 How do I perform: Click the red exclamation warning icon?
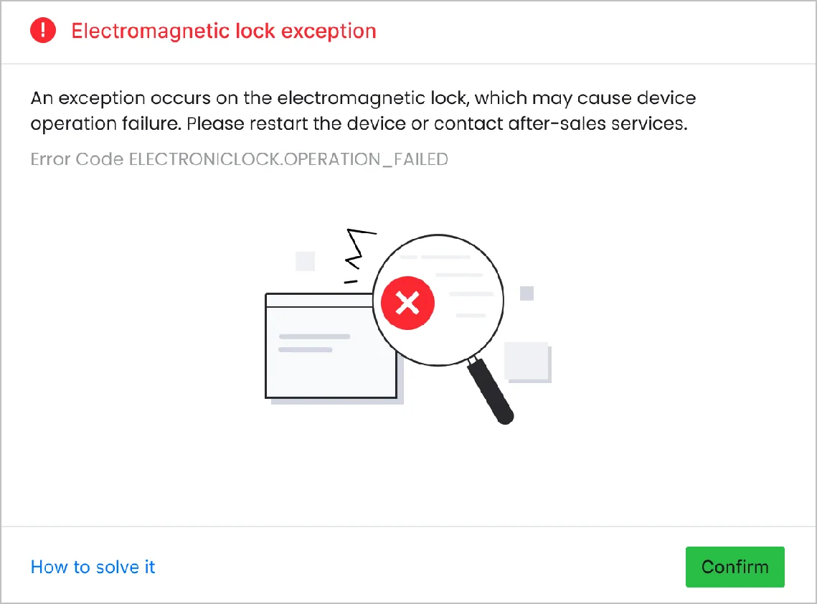(43, 30)
